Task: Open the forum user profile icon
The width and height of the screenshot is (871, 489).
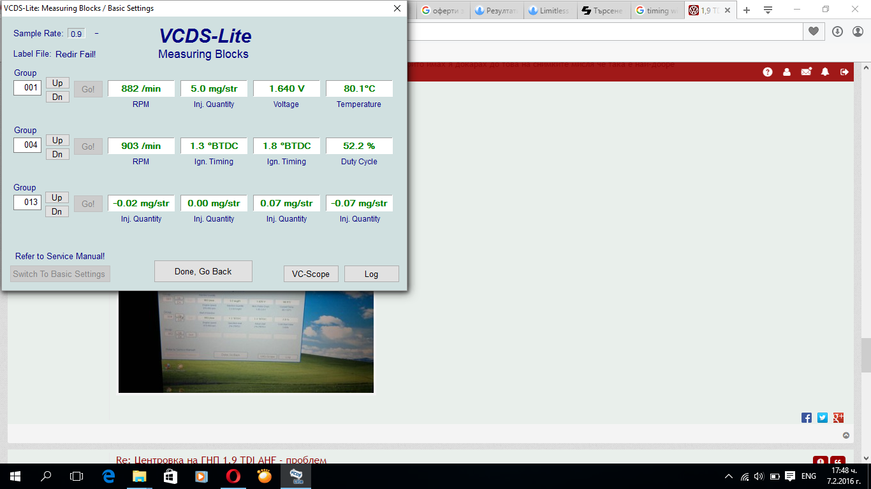Action: (787, 72)
